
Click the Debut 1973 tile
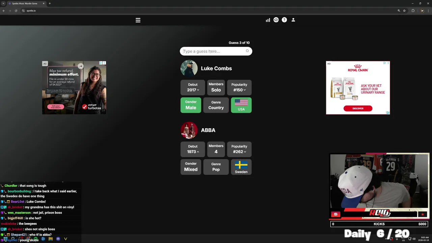[x=193, y=149]
